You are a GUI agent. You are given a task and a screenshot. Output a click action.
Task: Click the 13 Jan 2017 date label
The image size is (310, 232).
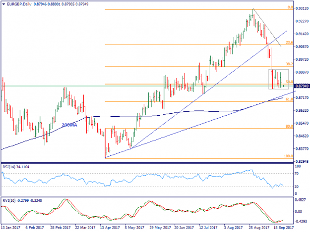click(11, 228)
